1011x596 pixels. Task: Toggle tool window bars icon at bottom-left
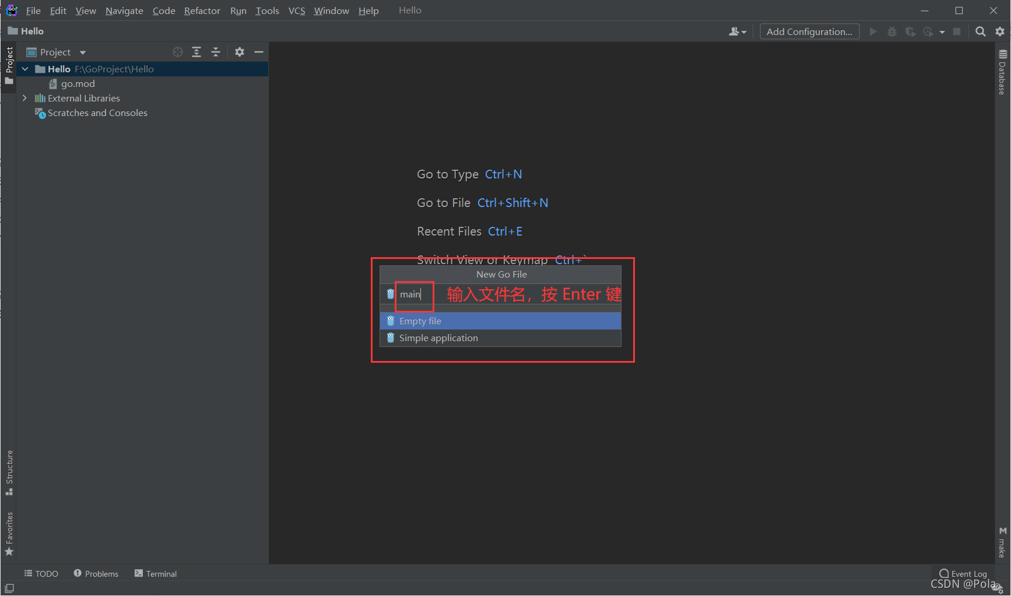coord(9,588)
